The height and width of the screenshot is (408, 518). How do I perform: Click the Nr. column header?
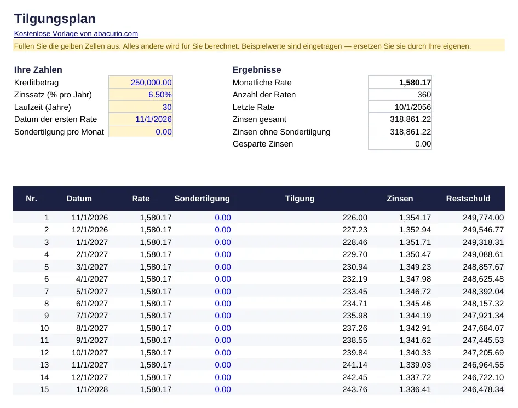(x=31, y=199)
